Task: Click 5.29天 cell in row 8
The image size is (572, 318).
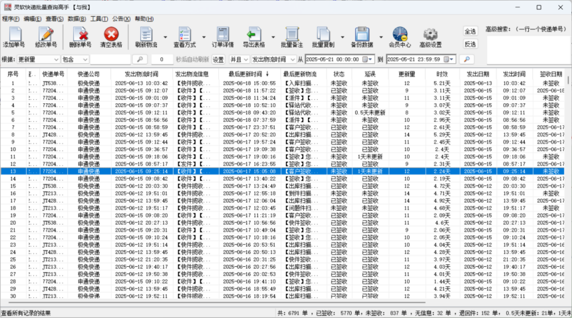Action: [442, 134]
